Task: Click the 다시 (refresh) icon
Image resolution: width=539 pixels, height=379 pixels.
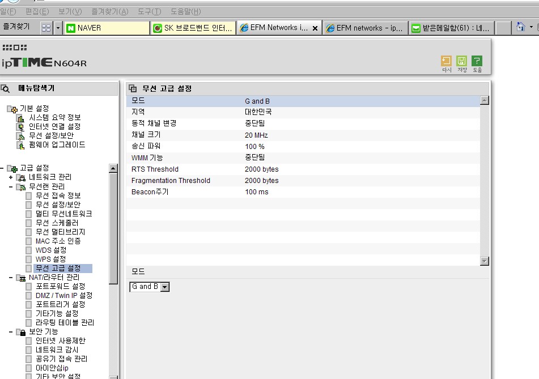Action: (x=446, y=61)
